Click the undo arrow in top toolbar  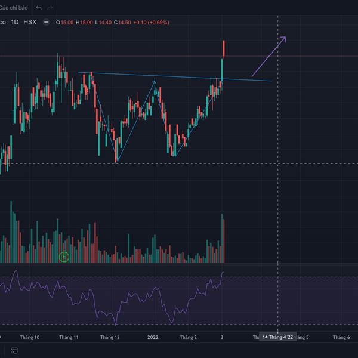39,8
